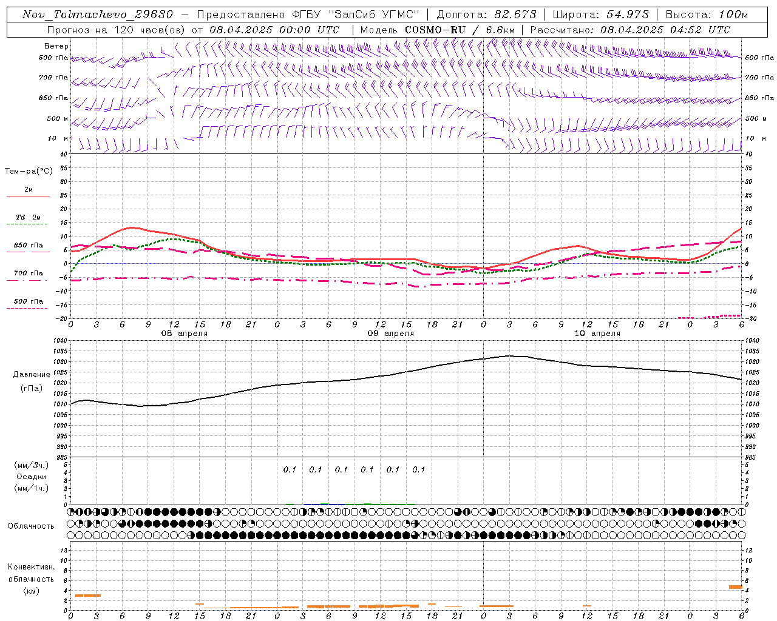Click the forecast start 08.04.2025 00:00 UTC
This screenshot has width=777, height=621.
point(274,30)
